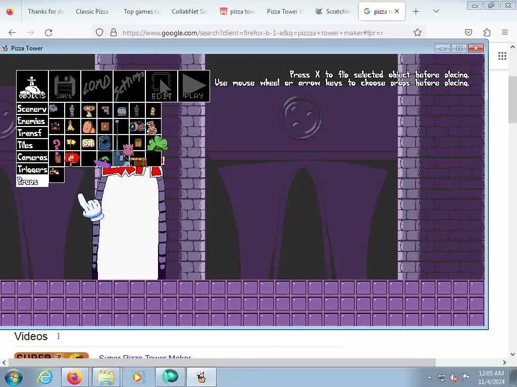This screenshot has height=387, width=517.
Task: Click the Play triangle button
Action: 194,86
